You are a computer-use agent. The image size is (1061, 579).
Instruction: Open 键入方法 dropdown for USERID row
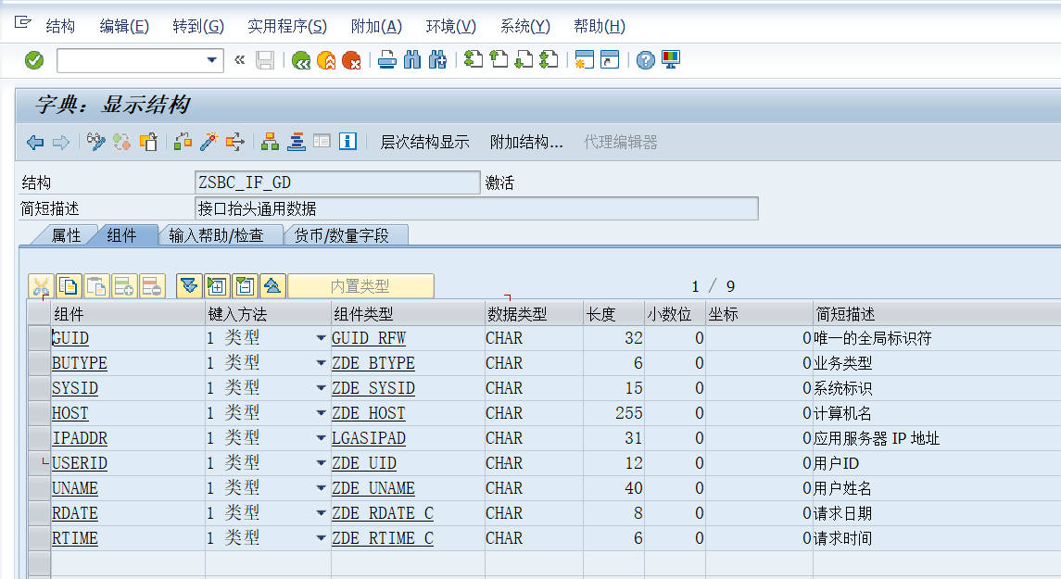point(322,462)
